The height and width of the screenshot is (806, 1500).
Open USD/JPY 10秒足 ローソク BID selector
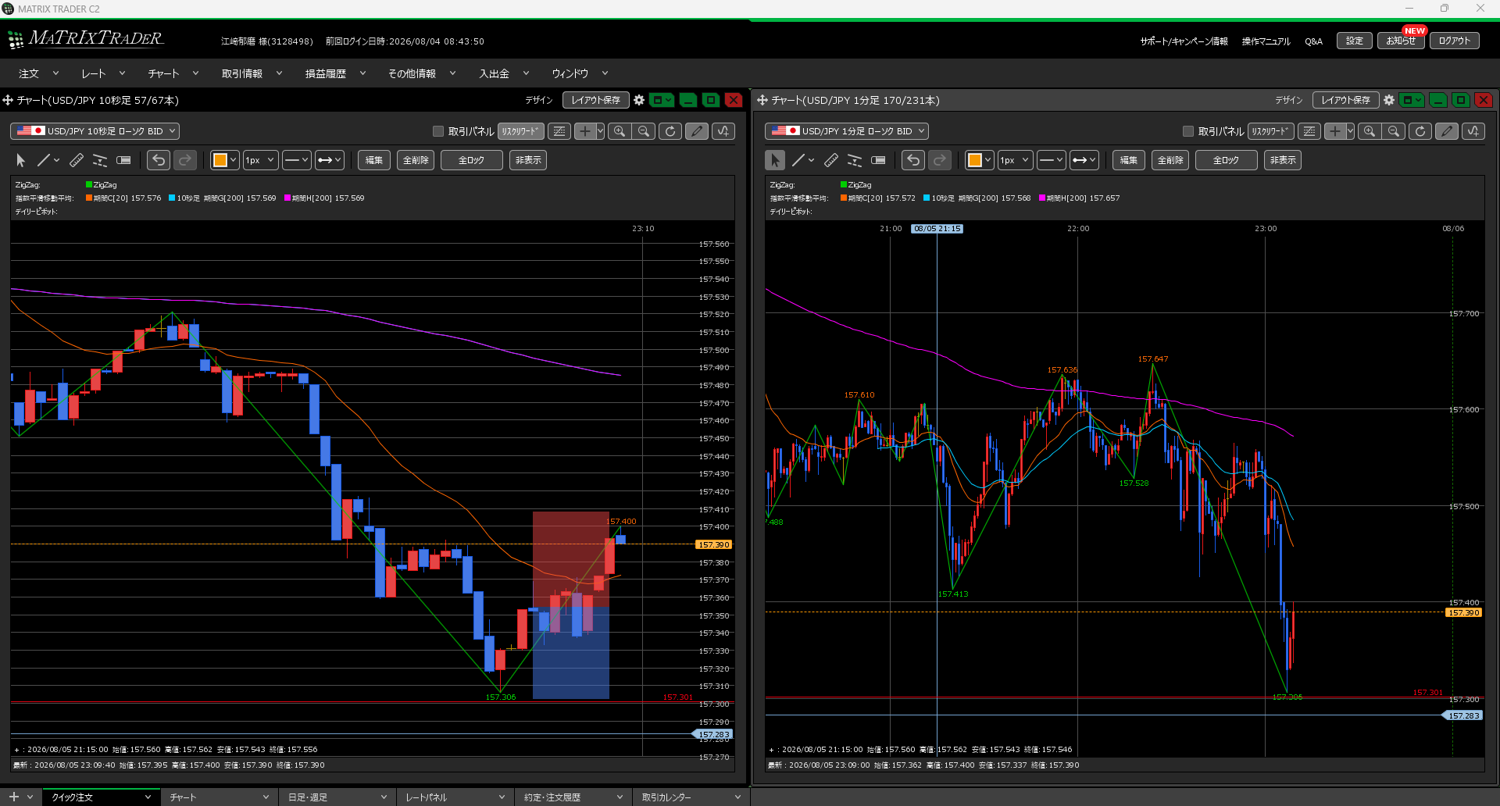click(x=95, y=131)
